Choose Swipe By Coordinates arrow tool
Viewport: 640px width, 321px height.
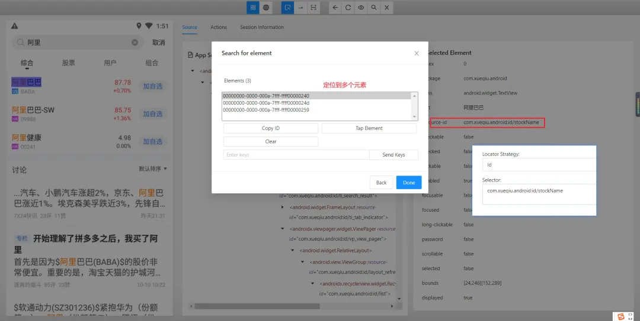(300, 7)
